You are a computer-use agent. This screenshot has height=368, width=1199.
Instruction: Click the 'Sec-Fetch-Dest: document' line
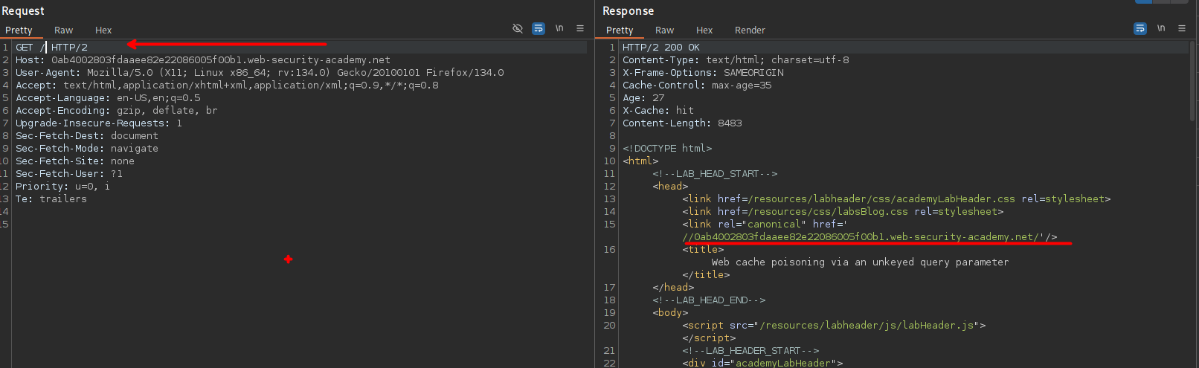[x=87, y=135]
